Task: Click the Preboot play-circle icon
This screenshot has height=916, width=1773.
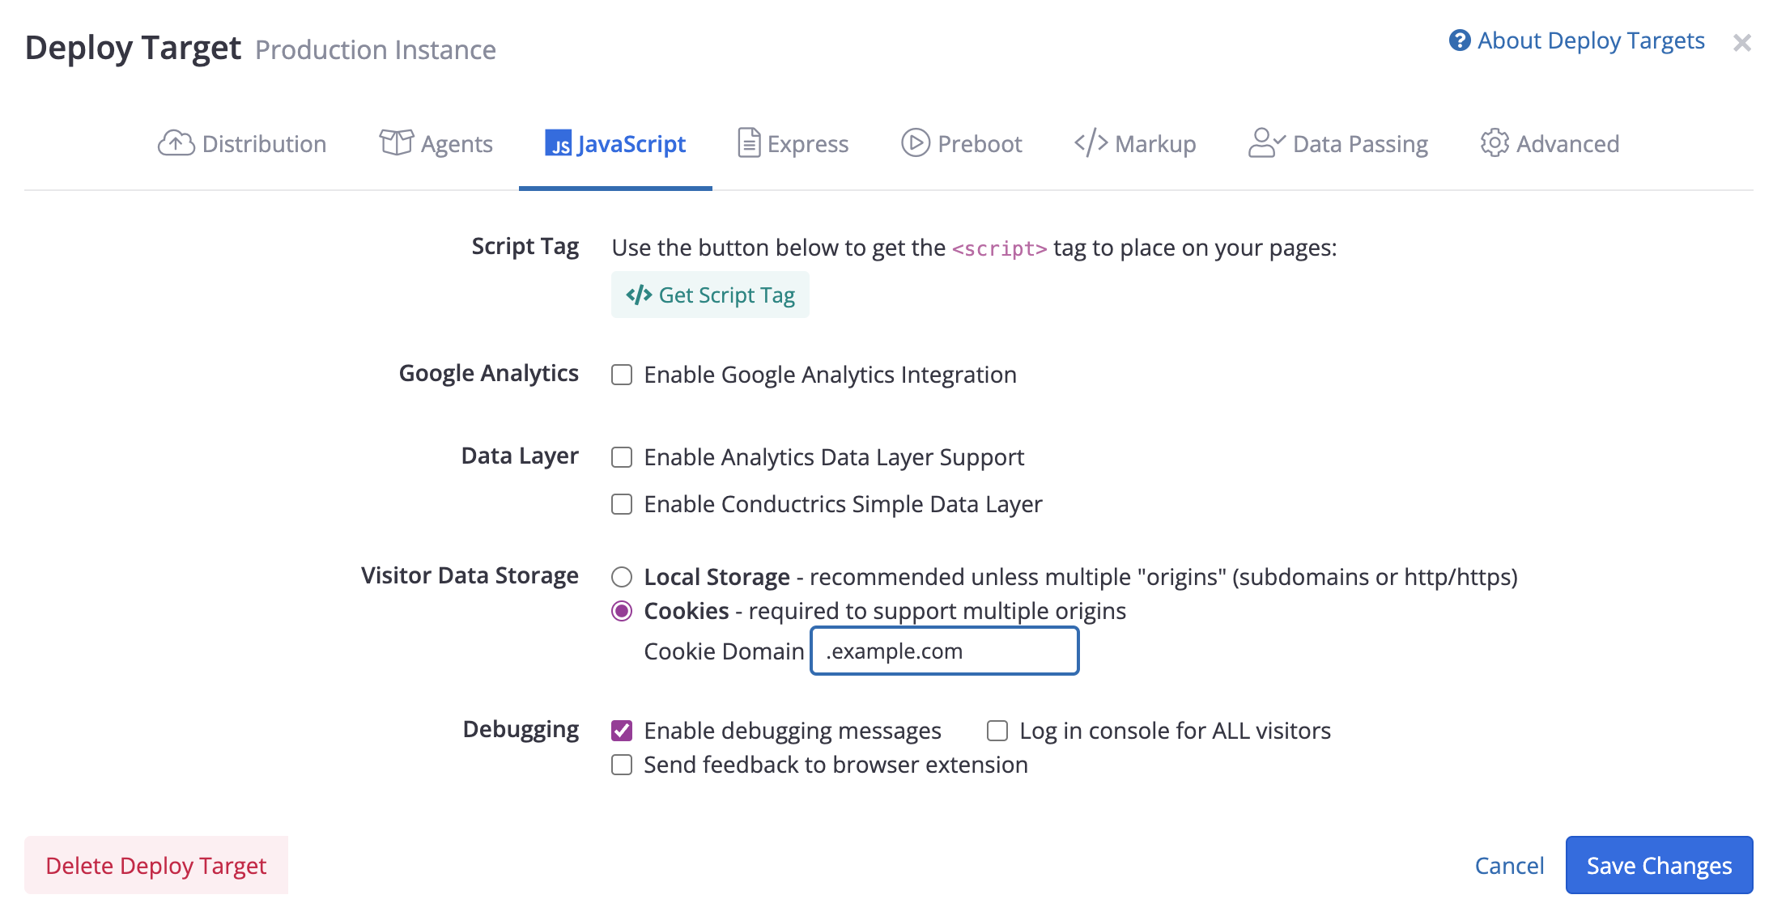Action: tap(916, 143)
